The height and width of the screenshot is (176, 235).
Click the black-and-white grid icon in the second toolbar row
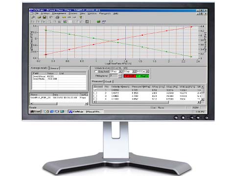point(87,22)
